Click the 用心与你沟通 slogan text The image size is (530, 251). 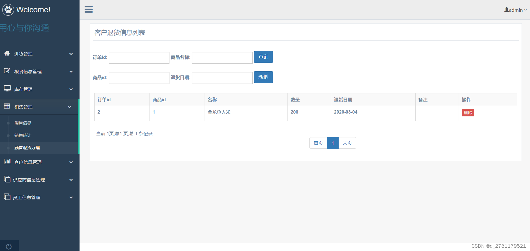pyautogui.click(x=24, y=28)
